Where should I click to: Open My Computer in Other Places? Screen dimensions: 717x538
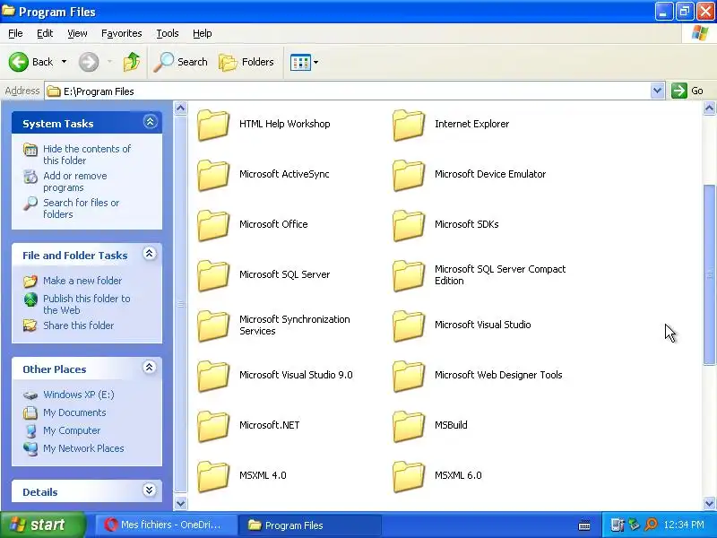point(72,430)
